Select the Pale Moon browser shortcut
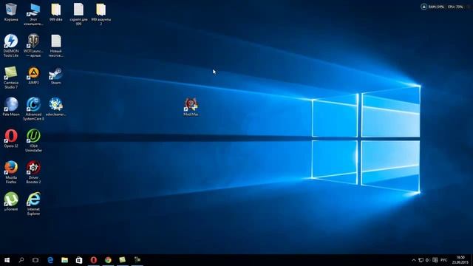The height and width of the screenshot is (266, 473). pyautogui.click(x=11, y=106)
